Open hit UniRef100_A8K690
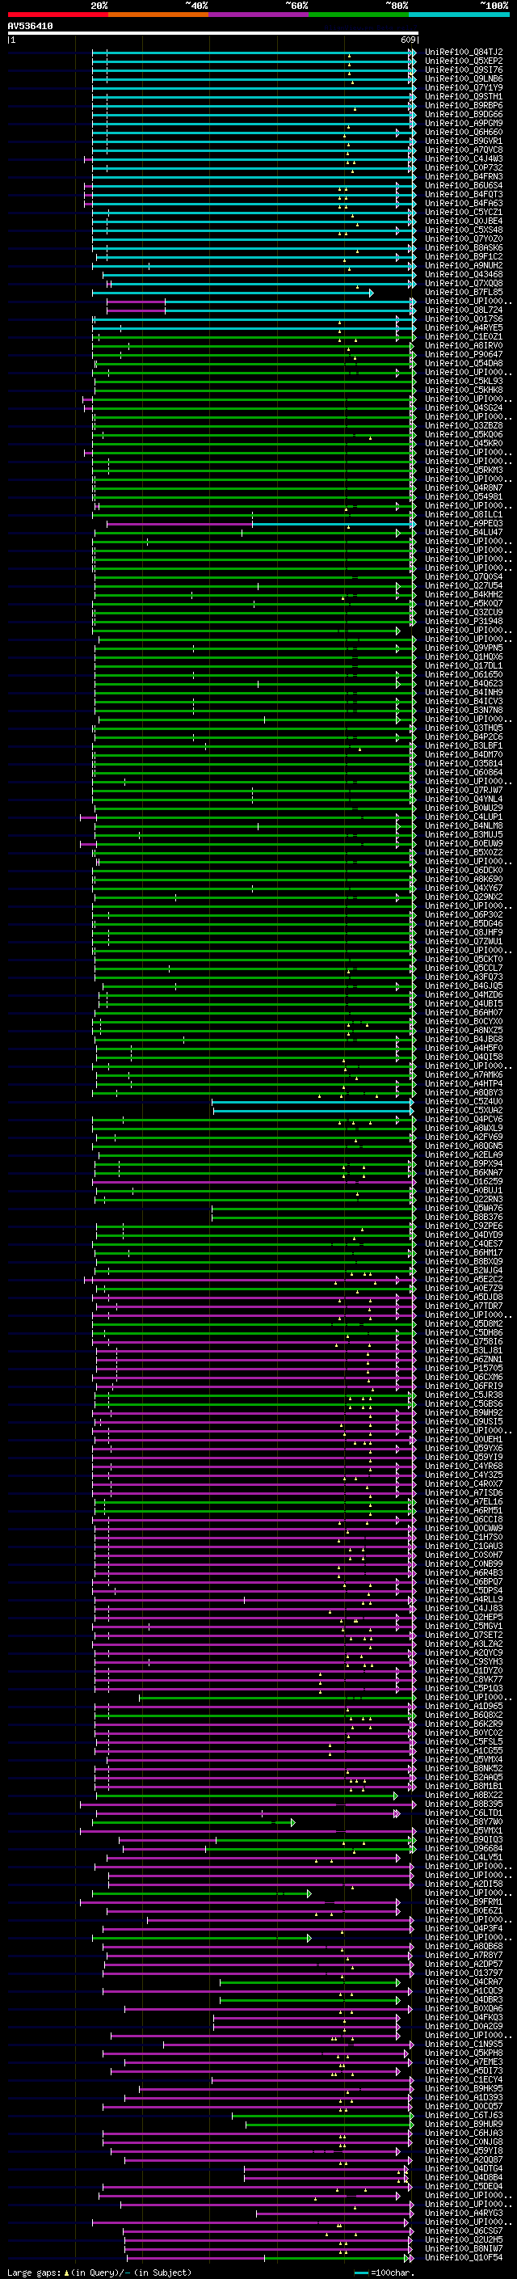517x2279 pixels. pyautogui.click(x=464, y=880)
